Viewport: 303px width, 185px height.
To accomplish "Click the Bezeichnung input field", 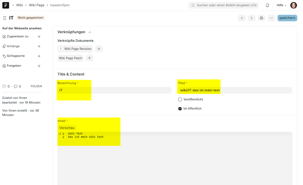I will point(114,90).
